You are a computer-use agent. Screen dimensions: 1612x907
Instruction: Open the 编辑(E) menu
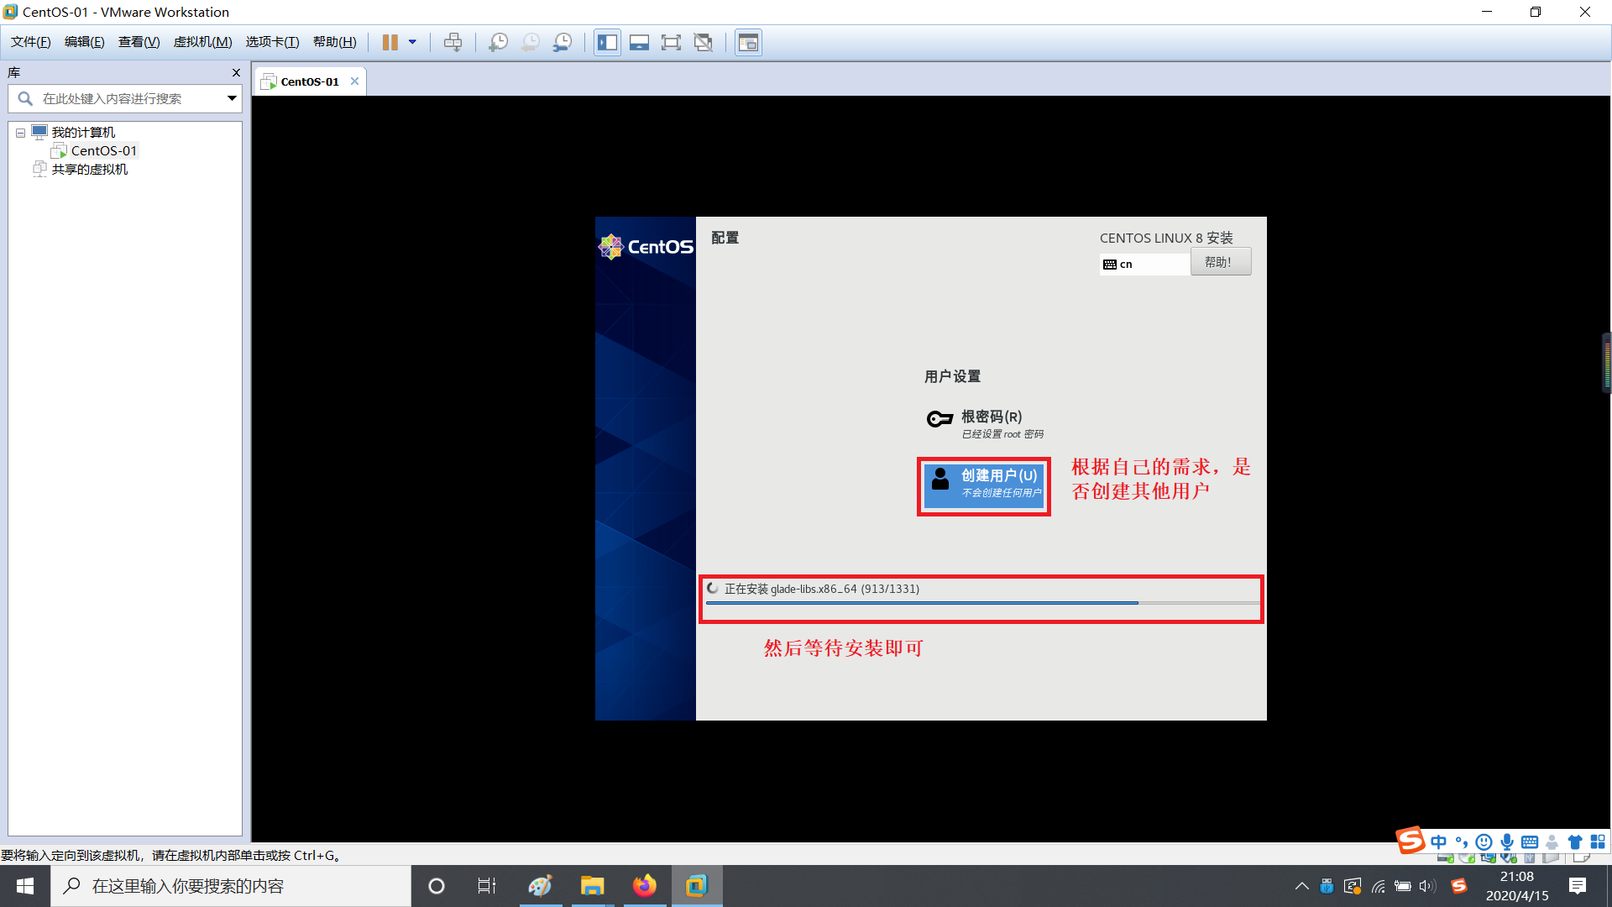(x=85, y=42)
